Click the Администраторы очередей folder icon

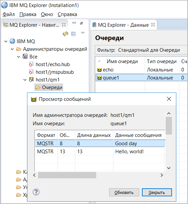pyautogui.click(x=19, y=49)
